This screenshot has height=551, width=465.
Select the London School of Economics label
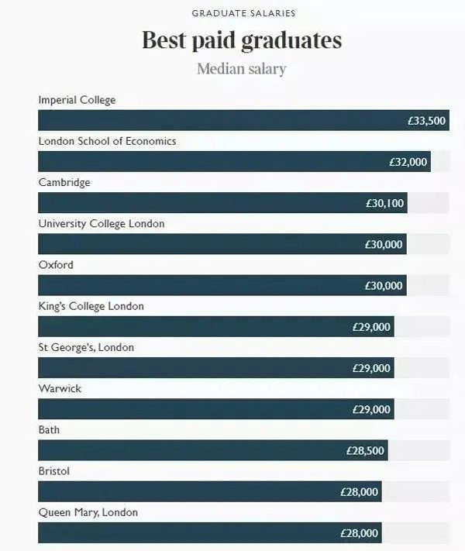107,141
